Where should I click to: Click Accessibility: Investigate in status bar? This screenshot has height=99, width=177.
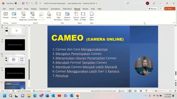42,91
